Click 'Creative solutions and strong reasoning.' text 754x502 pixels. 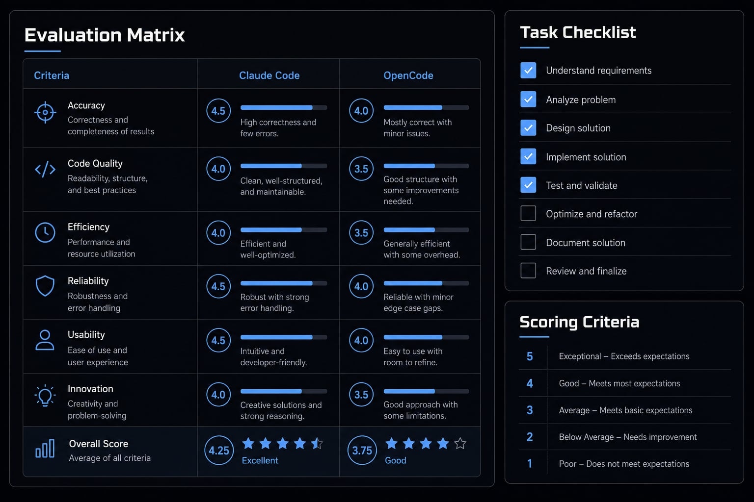point(281,410)
